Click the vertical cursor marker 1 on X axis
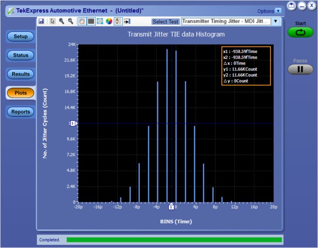 171,206
